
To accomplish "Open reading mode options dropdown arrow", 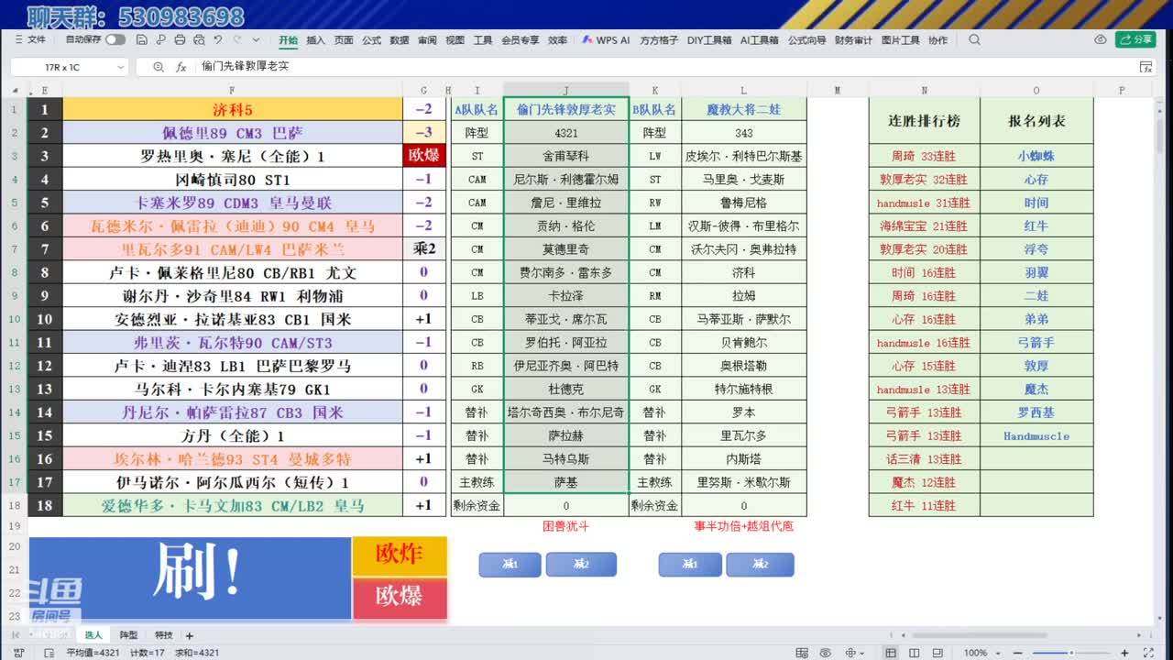I will coord(862,653).
